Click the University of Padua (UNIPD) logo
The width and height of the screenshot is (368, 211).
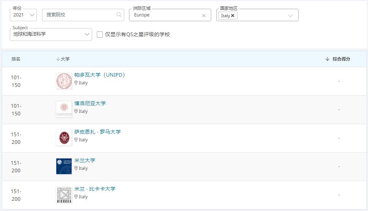click(64, 81)
